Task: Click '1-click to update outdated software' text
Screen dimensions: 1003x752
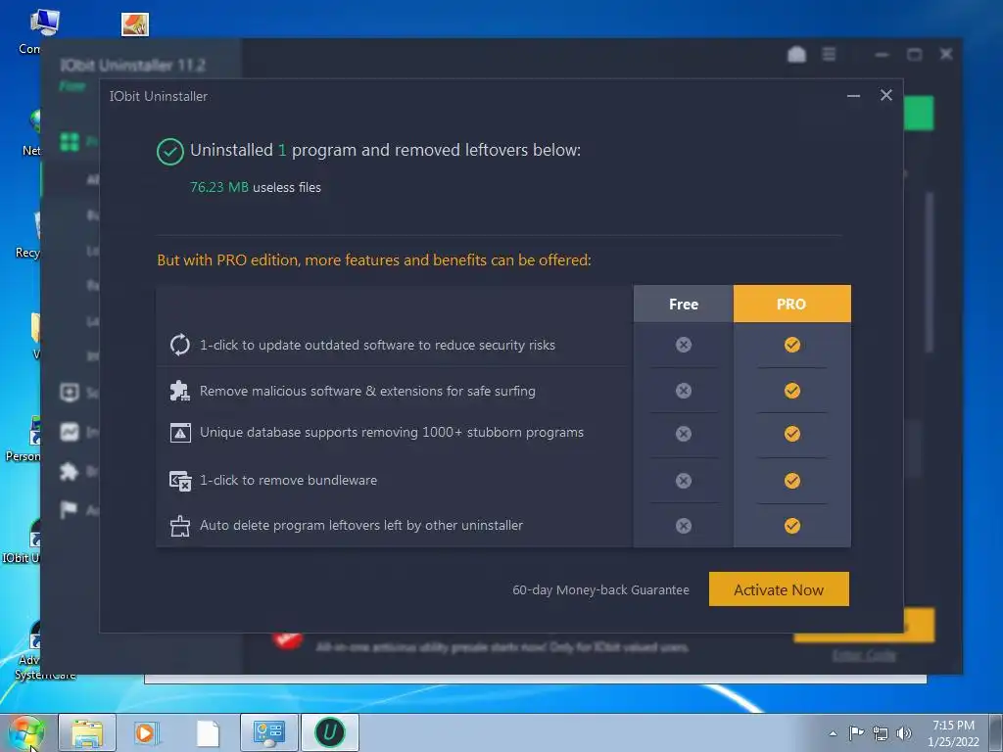Action: (x=377, y=345)
